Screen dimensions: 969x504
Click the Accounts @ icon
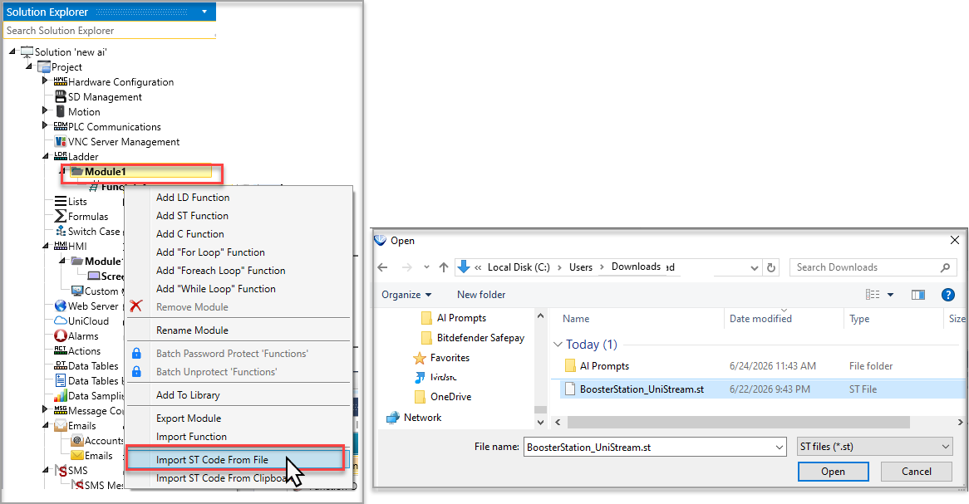[76, 440]
